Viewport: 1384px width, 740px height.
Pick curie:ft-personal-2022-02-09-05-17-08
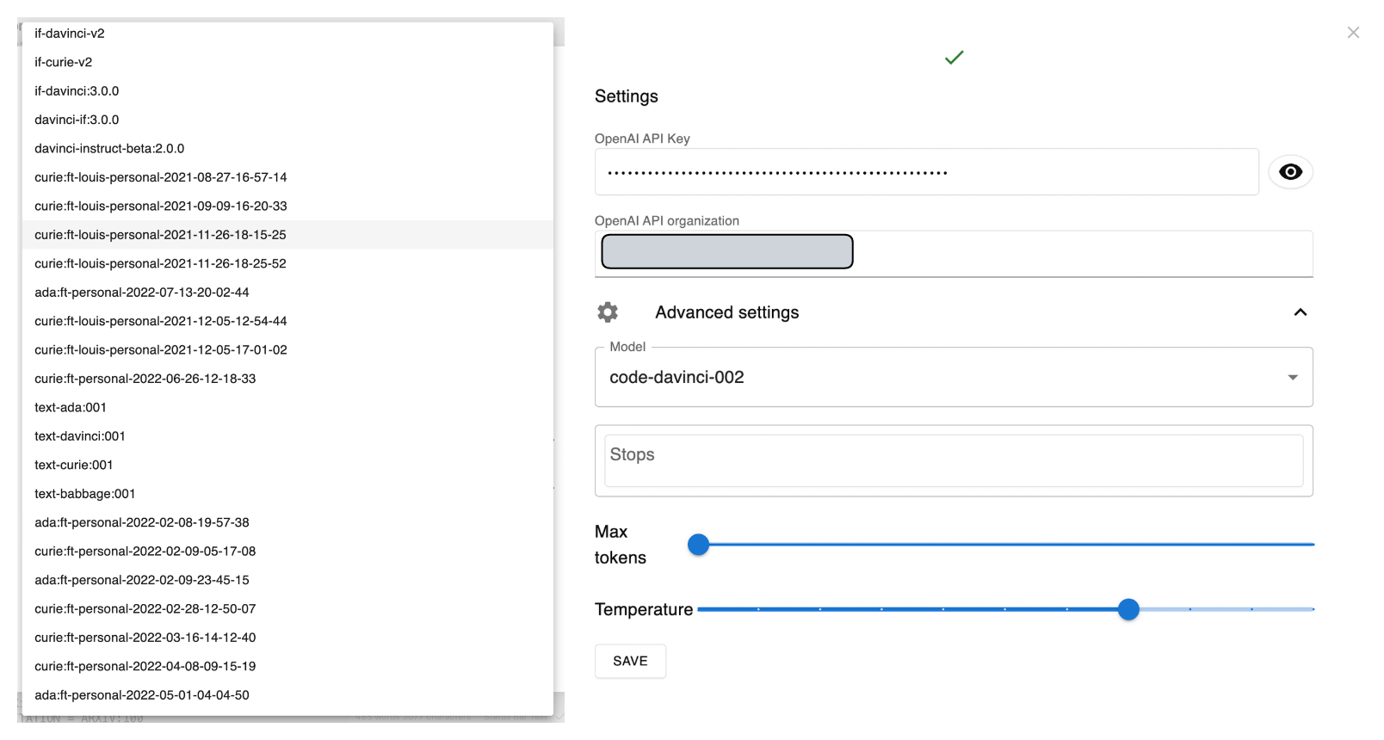287,552
